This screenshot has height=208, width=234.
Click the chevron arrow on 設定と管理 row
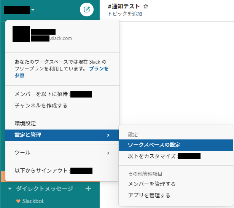point(108,135)
